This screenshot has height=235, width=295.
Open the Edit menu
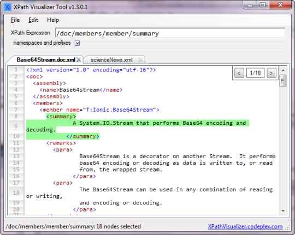tap(33, 20)
